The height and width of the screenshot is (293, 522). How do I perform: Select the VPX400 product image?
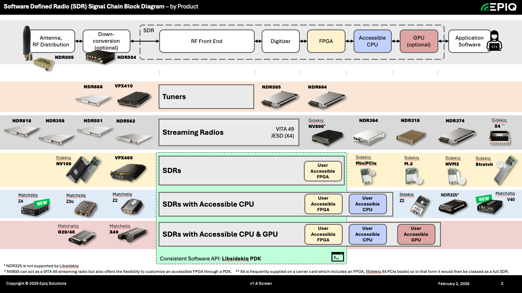pos(128,172)
